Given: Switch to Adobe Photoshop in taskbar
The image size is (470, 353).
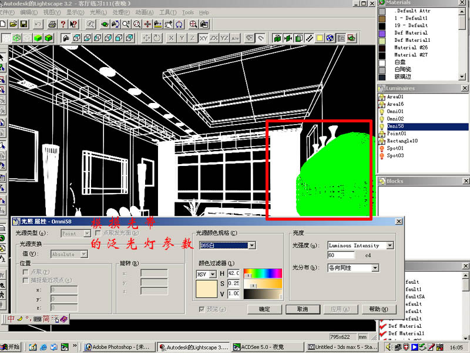Looking at the screenshot, I should coord(120,347).
